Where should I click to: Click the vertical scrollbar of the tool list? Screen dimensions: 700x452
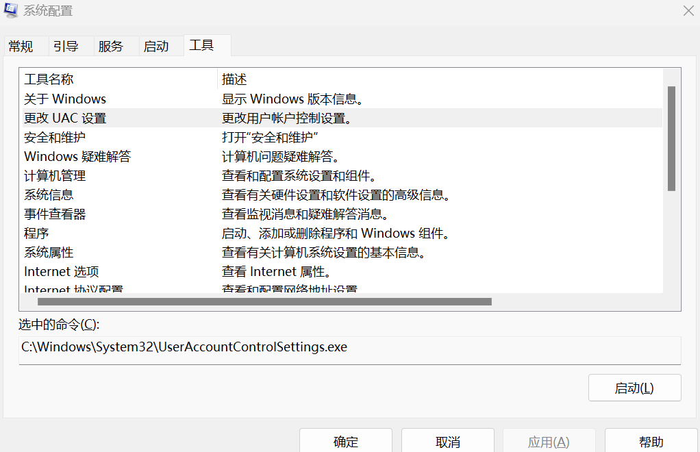(671, 138)
